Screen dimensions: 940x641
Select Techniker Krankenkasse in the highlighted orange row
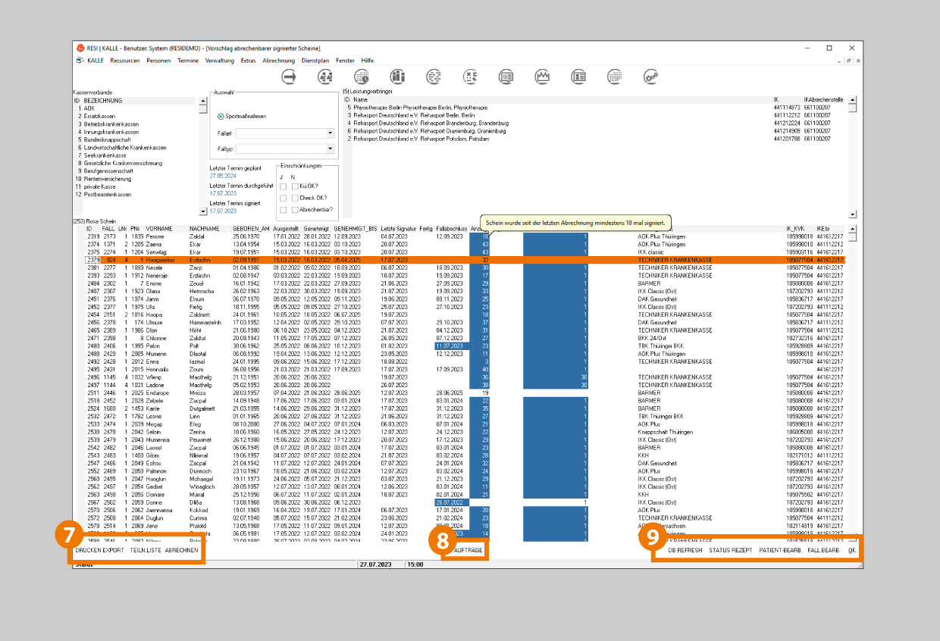tap(675, 260)
